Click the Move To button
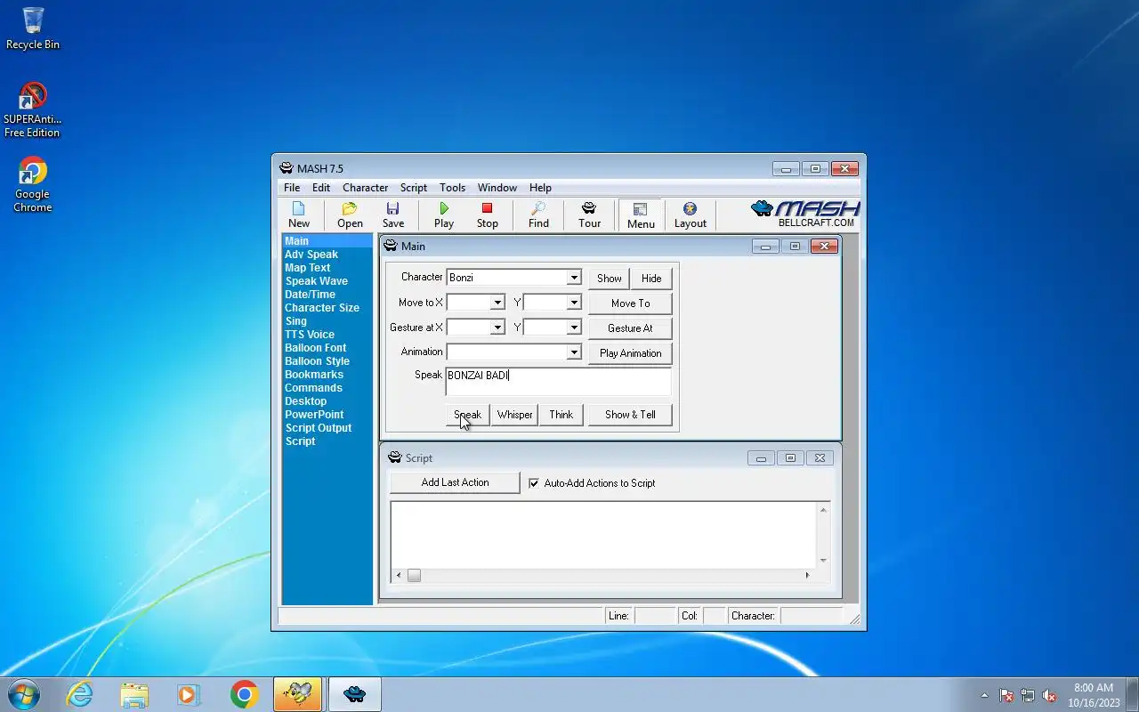1139x712 pixels. [x=630, y=303]
